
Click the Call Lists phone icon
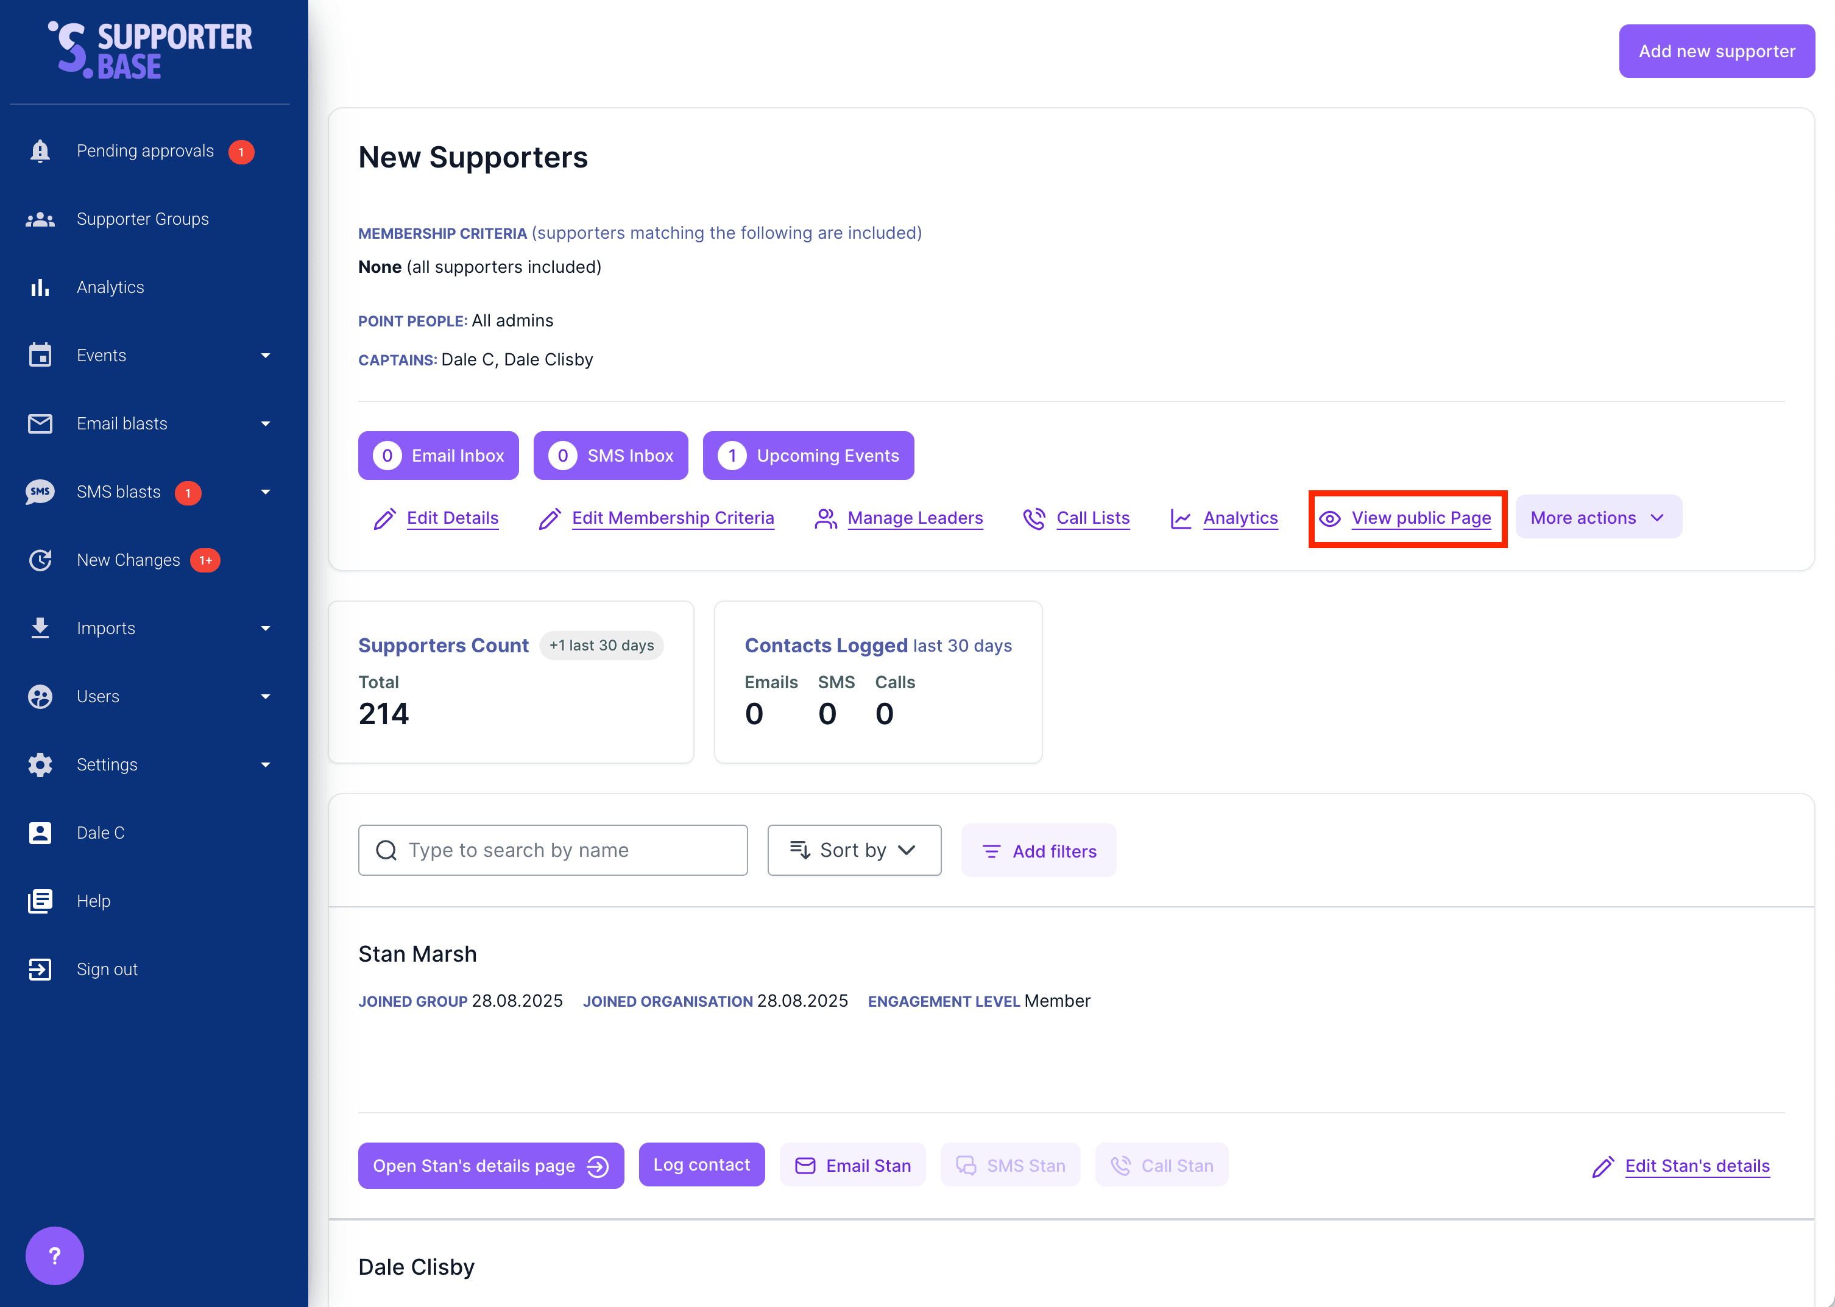pos(1033,518)
